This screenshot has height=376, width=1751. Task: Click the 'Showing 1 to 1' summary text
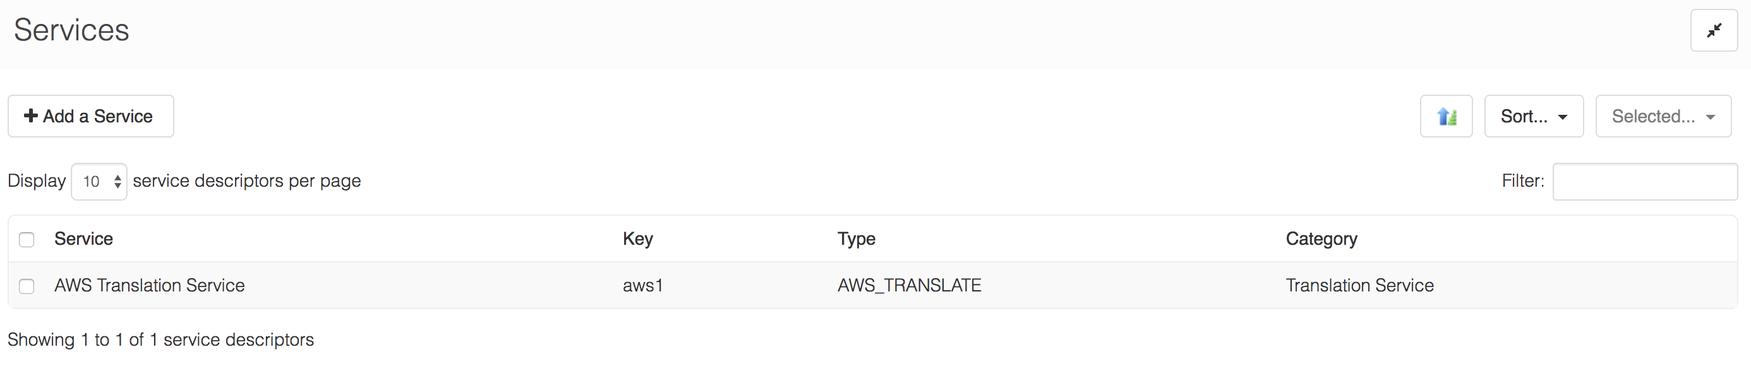pos(160,340)
